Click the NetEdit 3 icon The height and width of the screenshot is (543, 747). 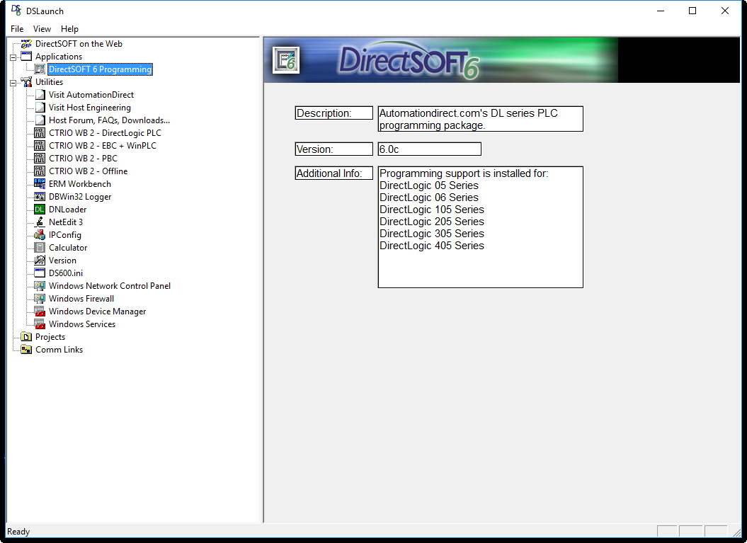tap(40, 222)
